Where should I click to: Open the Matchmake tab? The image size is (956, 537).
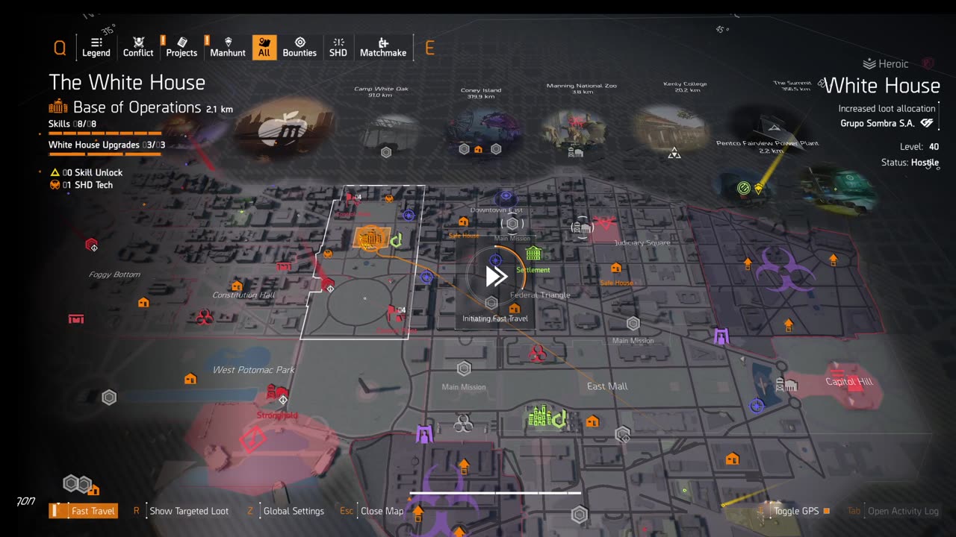click(383, 47)
